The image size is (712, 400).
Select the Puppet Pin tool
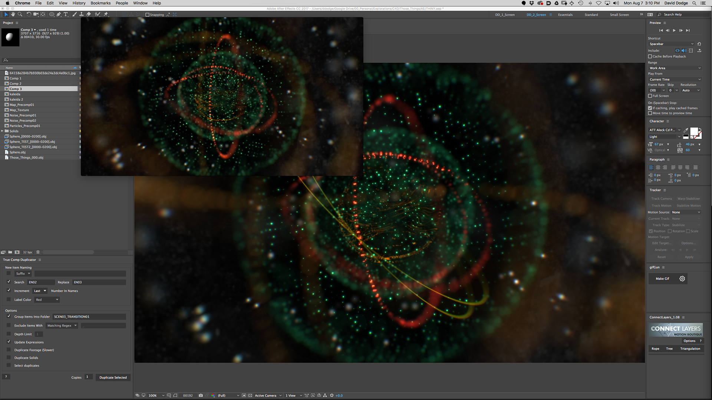click(106, 14)
